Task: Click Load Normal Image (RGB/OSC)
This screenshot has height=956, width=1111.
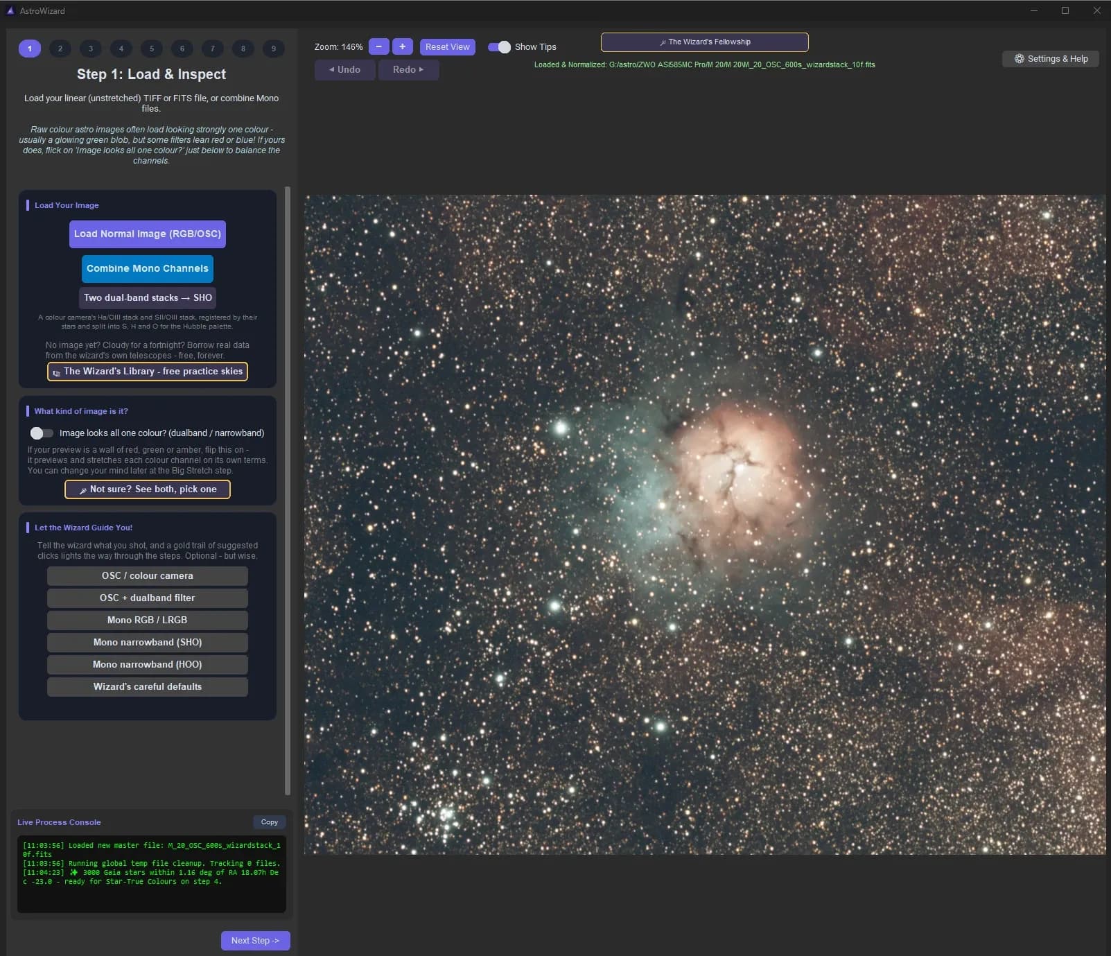Action: click(x=148, y=234)
